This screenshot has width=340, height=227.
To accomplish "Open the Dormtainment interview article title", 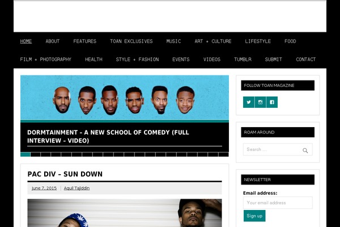I will point(108,136).
